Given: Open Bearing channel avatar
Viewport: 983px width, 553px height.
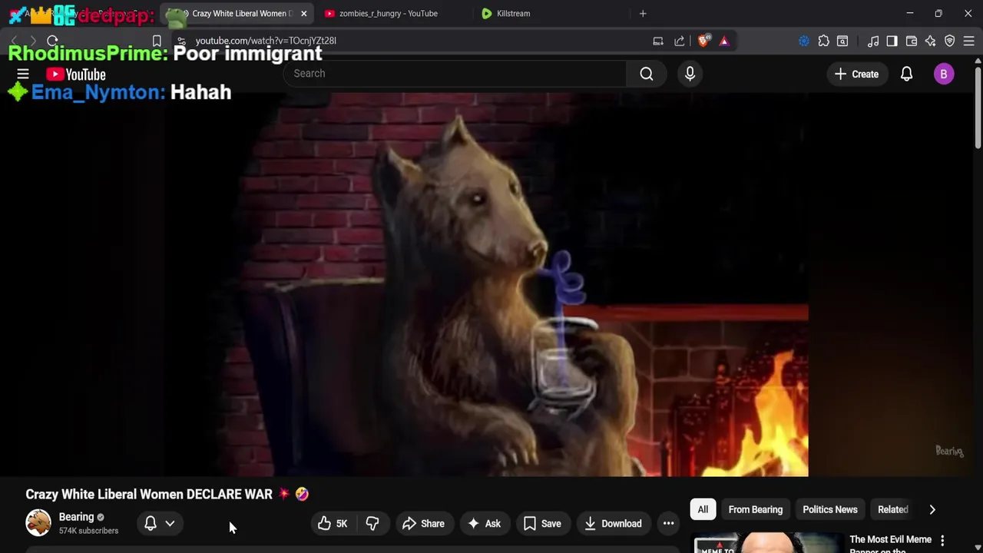Looking at the screenshot, I should (38, 523).
